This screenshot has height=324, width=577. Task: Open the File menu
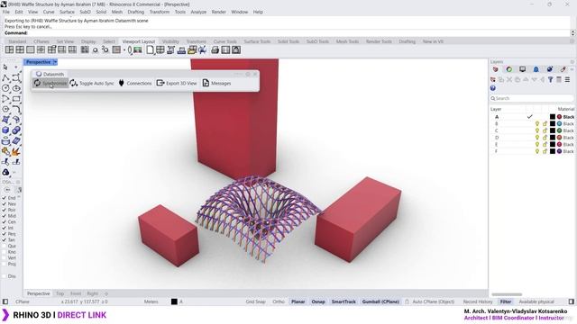click(6, 12)
